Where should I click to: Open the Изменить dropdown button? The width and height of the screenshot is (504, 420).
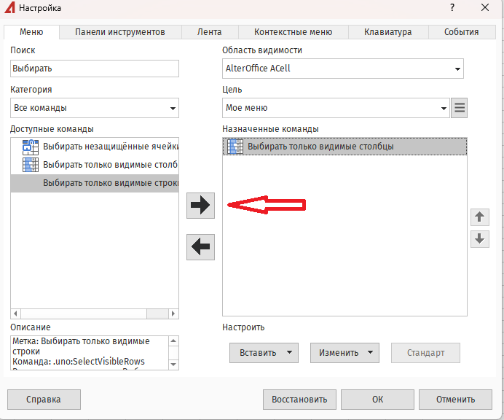tap(344, 353)
